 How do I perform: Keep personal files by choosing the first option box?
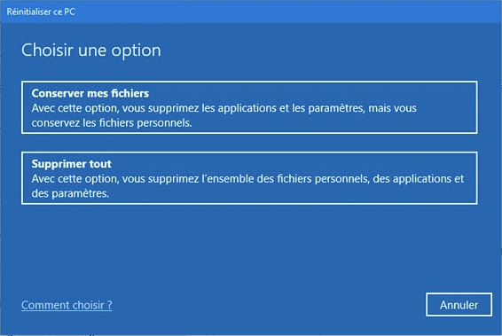249,107
